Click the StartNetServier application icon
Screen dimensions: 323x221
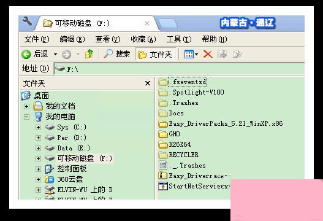click(x=163, y=186)
